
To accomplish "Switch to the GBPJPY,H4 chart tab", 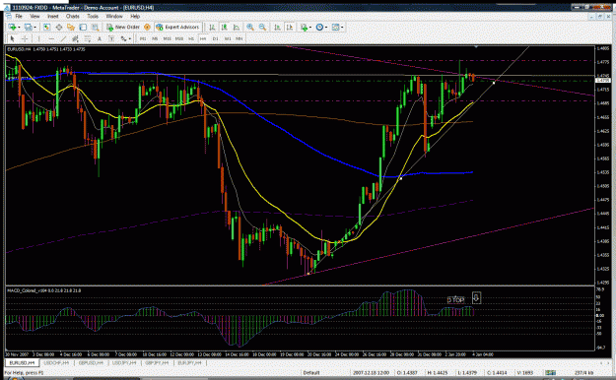I will pyautogui.click(x=157, y=362).
